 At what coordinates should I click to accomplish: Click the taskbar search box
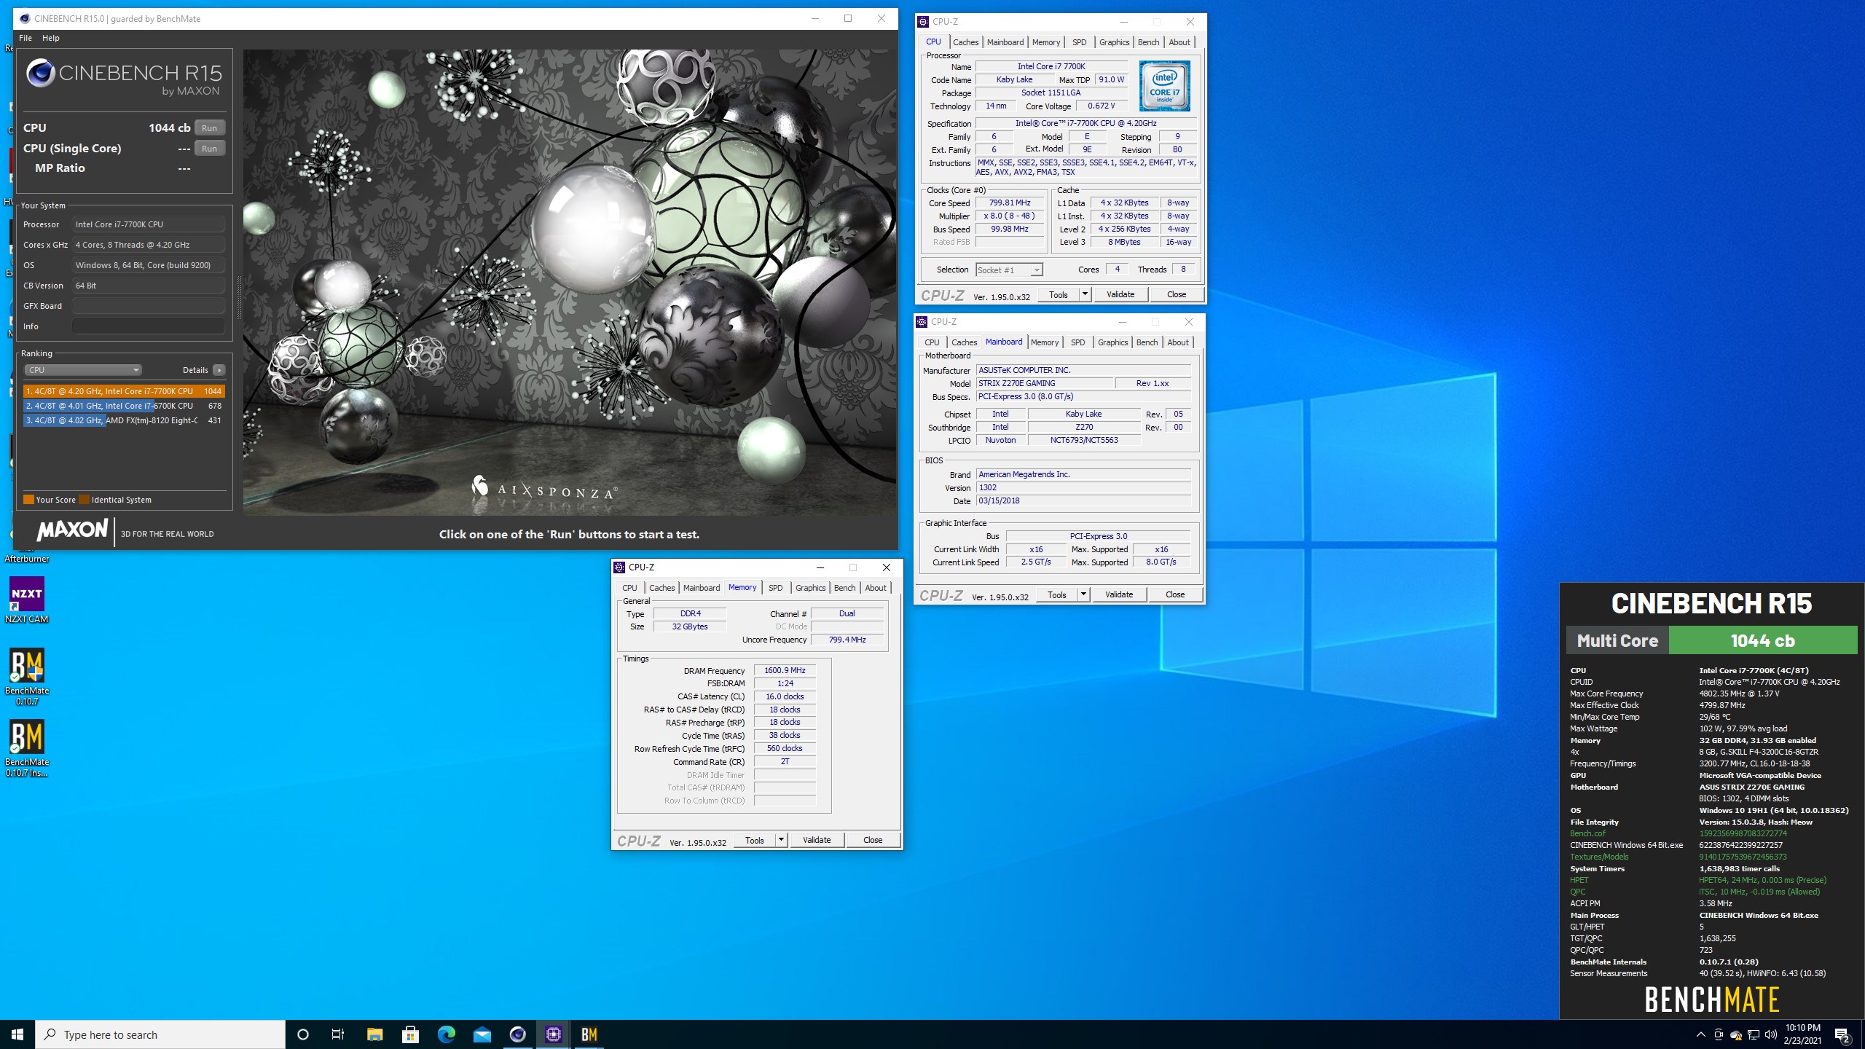tap(160, 1034)
